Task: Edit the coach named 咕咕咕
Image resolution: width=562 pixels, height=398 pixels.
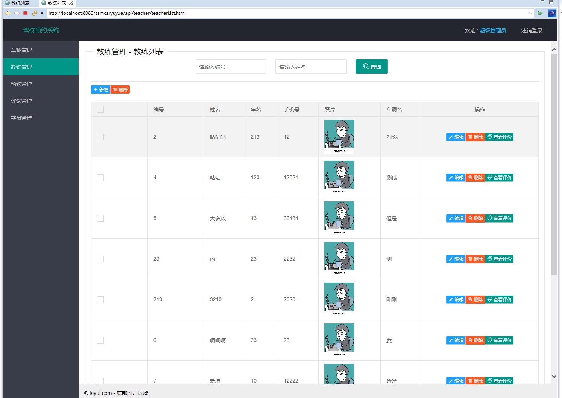Action: 456,137
